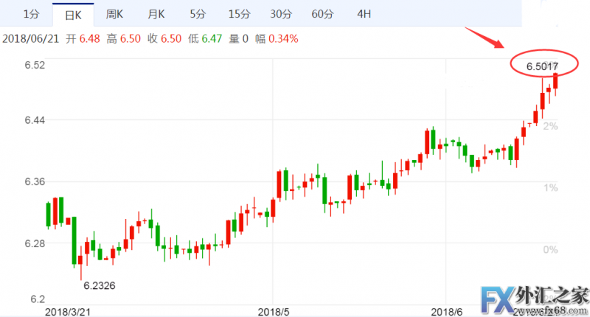Switch to the 4H chart tab
The width and height of the screenshot is (590, 317).
click(x=364, y=14)
